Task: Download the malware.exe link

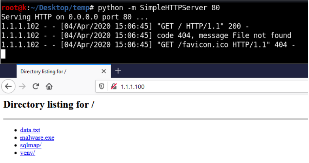Action: [x=37, y=138]
